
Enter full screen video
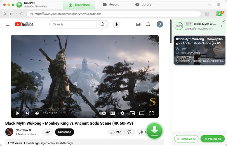click(x=151, y=113)
